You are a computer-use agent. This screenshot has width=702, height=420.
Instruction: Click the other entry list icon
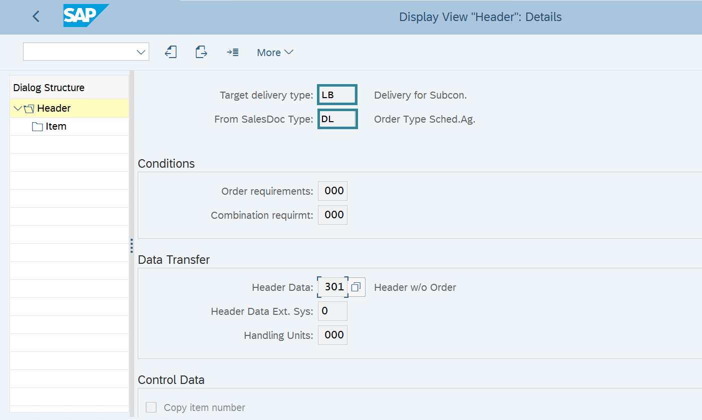tap(232, 52)
